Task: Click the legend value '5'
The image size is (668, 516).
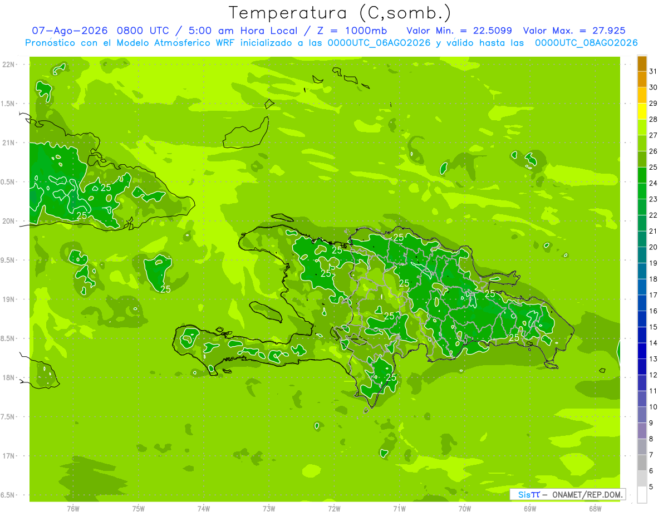Action: pos(651,487)
